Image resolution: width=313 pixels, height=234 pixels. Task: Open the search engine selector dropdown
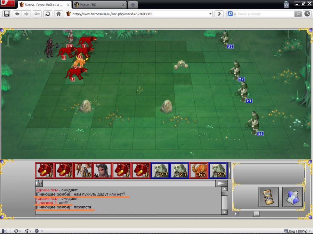(232, 14)
